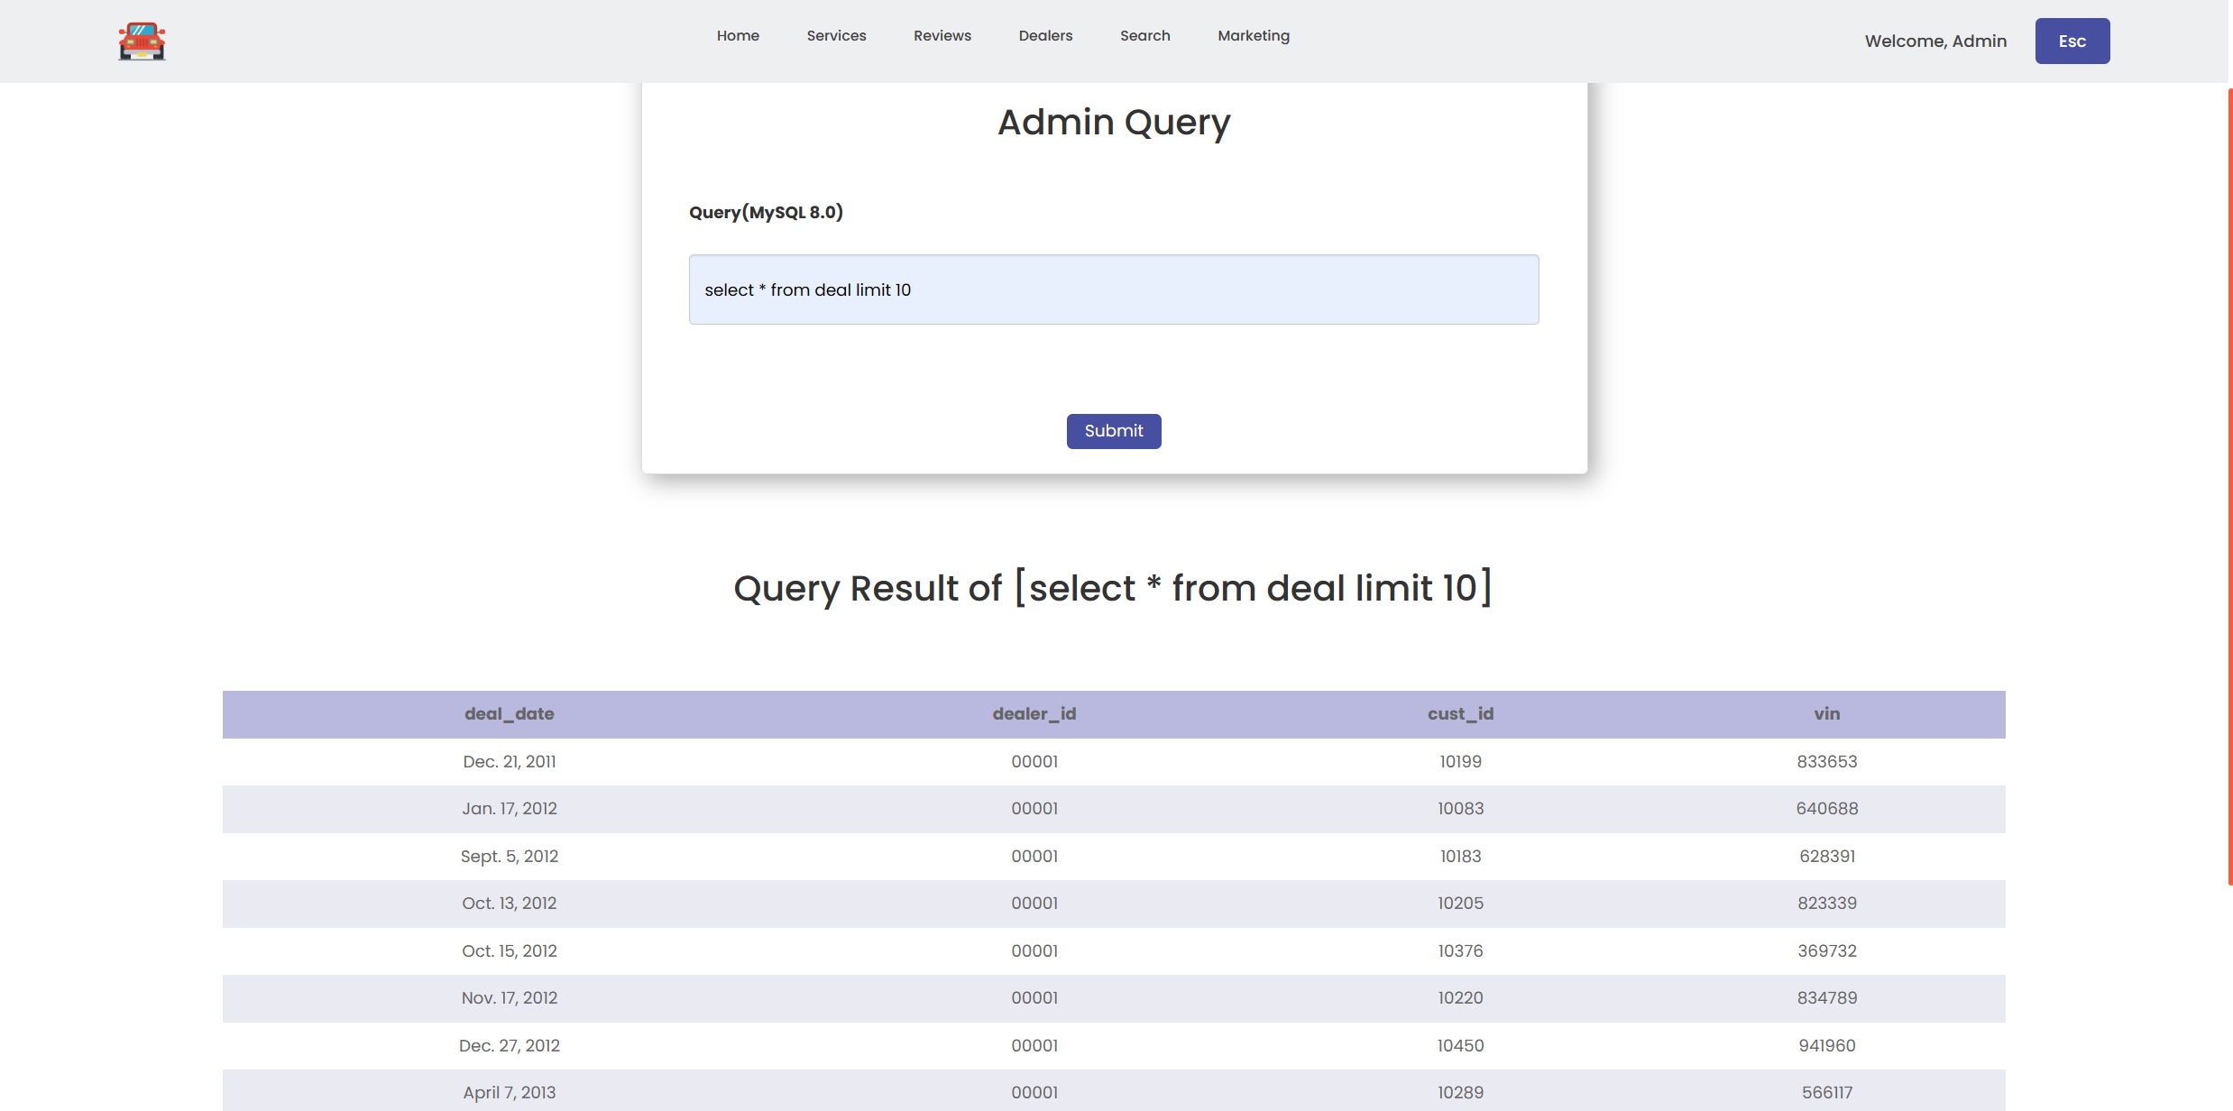Click the red car logo icon
Viewport: 2233px width, 1111px height.
pos(142,41)
